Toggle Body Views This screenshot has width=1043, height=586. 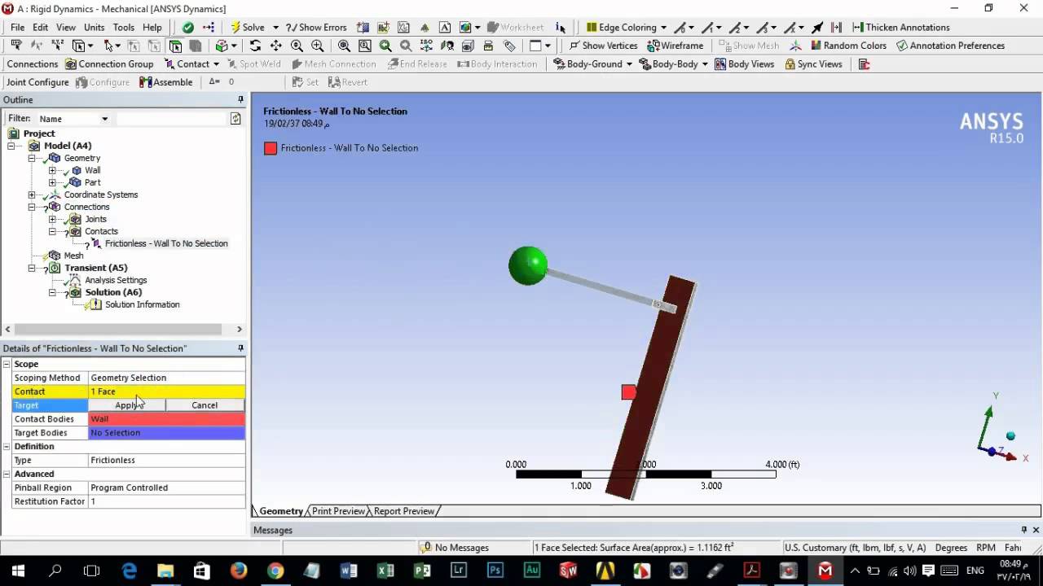pyautogui.click(x=744, y=63)
